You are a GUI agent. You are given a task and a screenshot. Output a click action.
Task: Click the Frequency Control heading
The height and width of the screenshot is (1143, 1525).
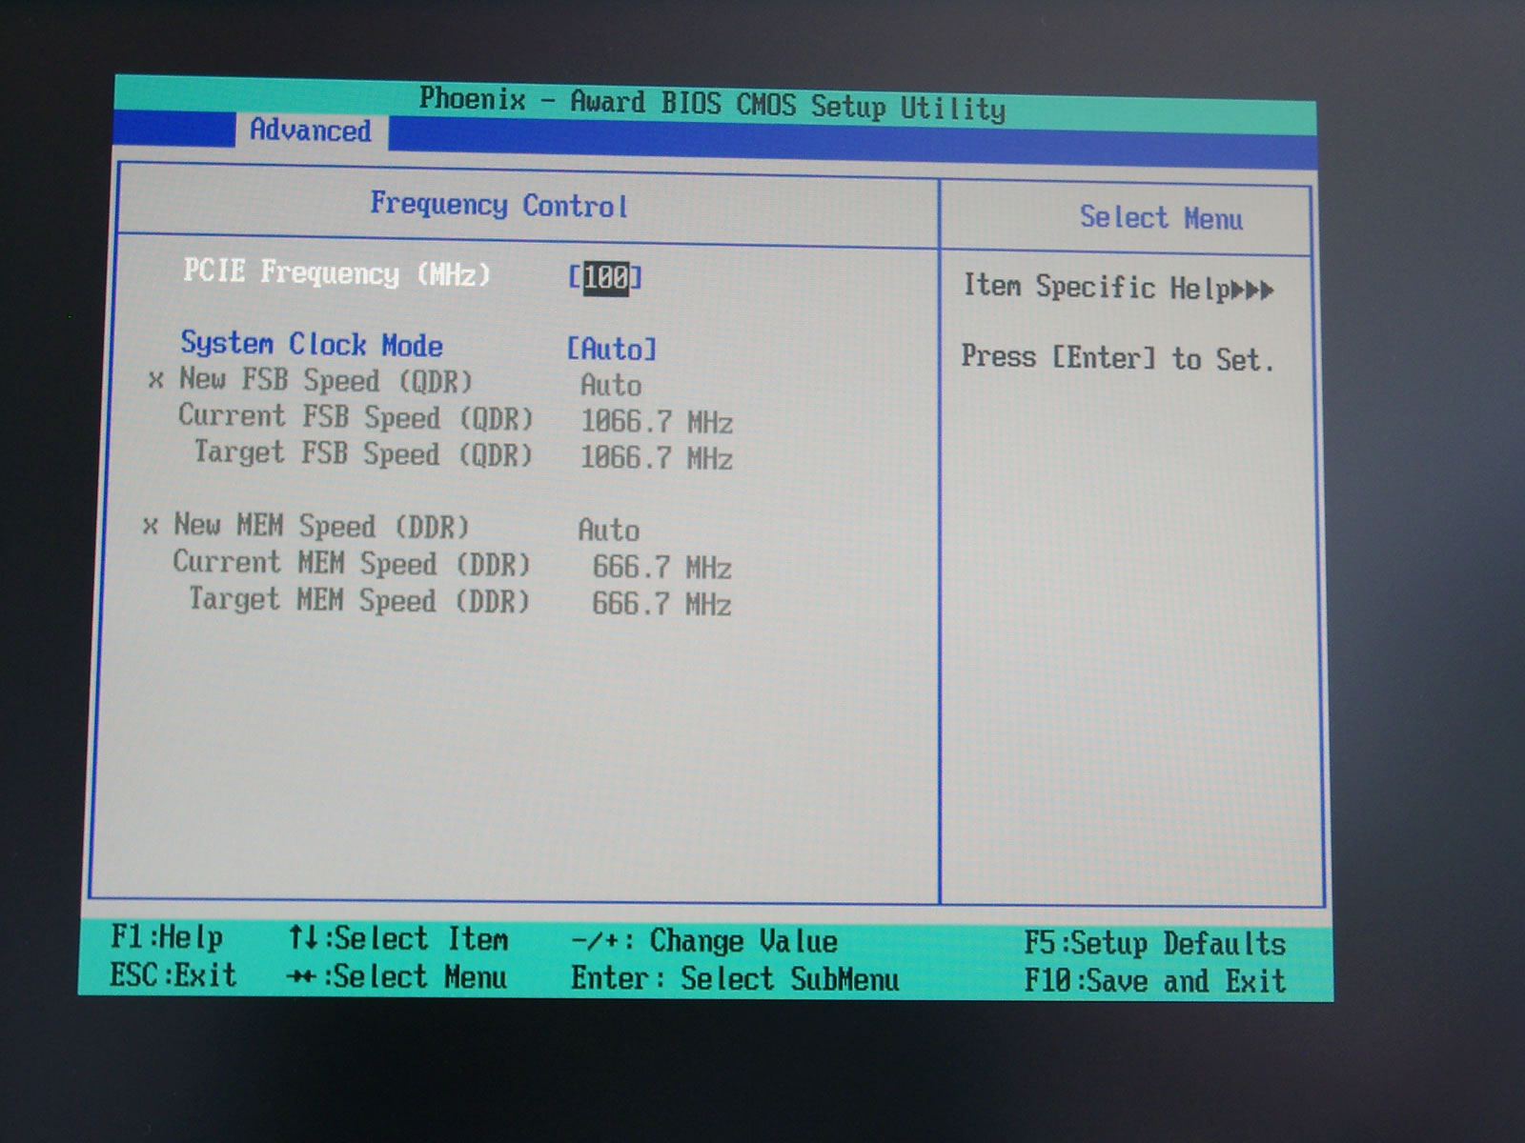click(499, 205)
